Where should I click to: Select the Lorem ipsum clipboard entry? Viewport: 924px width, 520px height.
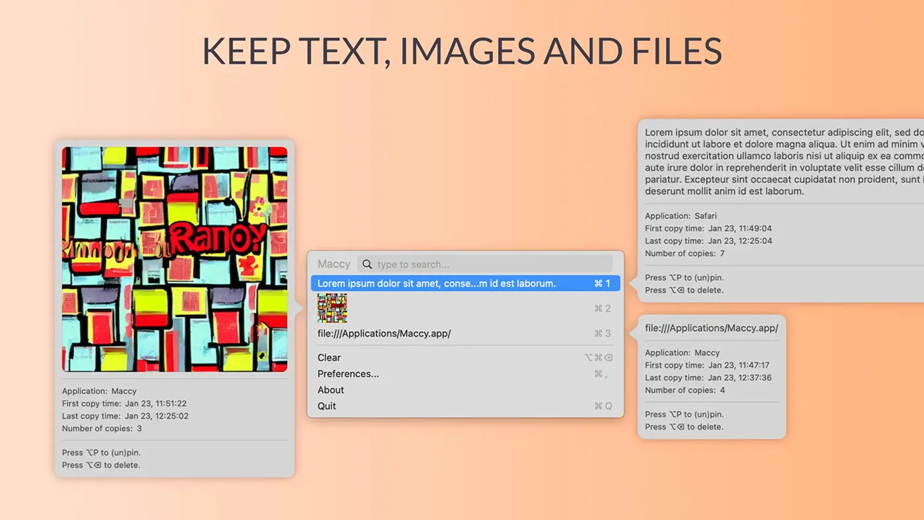436,284
